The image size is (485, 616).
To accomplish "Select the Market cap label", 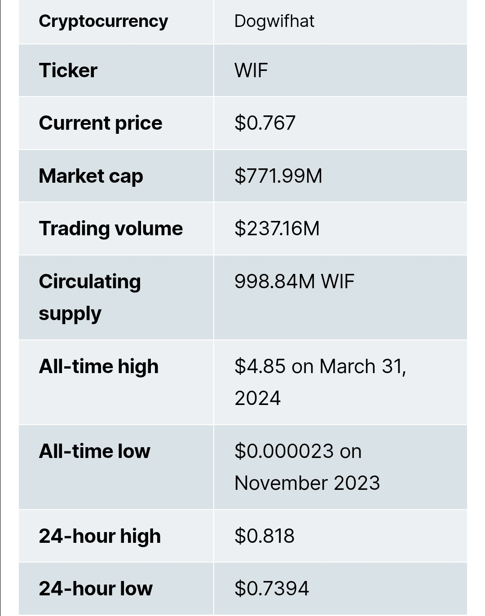I will [x=91, y=176].
